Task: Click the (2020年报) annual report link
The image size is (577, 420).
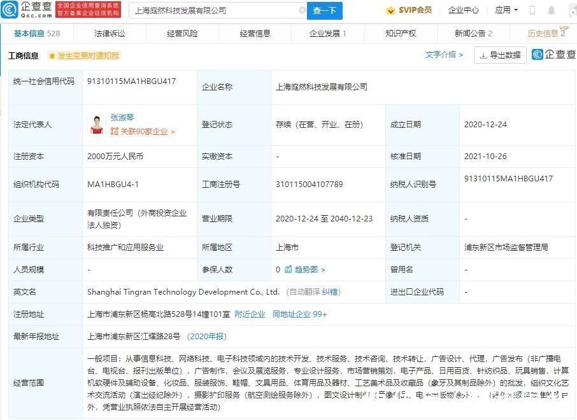Action: (x=207, y=336)
